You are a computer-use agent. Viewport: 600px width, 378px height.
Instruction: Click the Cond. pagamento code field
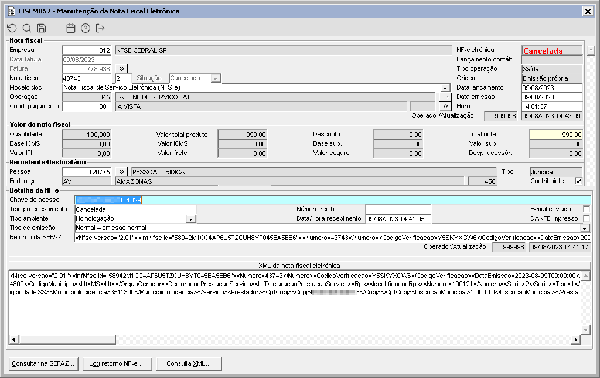coord(87,106)
